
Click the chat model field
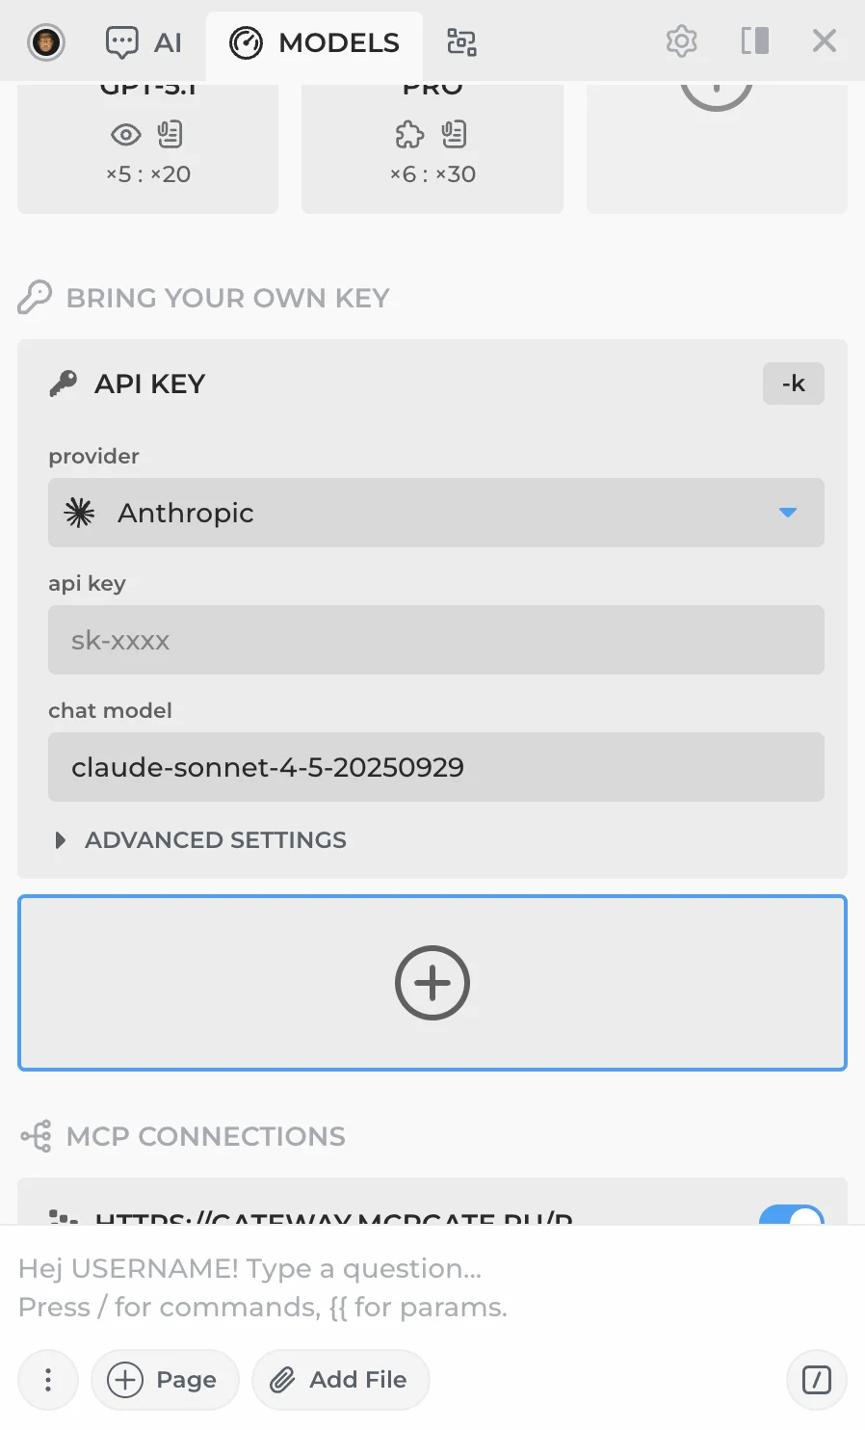(435, 767)
